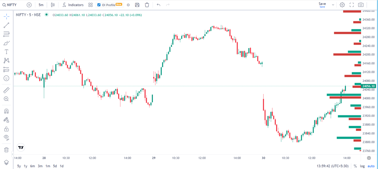Toggle percent scale
Viewport: 378px width, 169px height.
point(355,166)
